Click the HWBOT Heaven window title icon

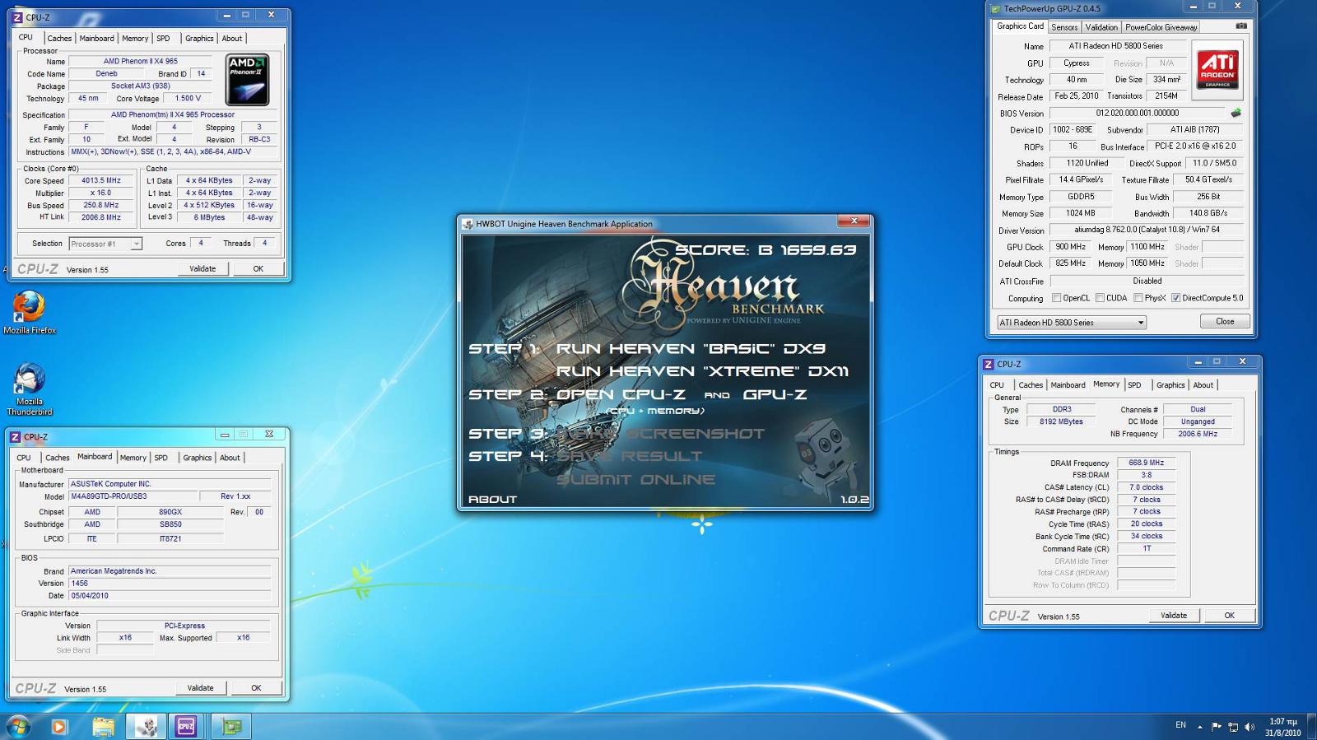[x=468, y=224]
